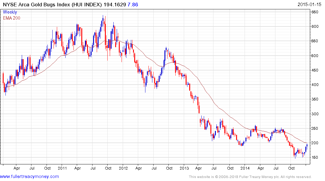
Task: Click the 200 price axis label
Action: [315, 143]
